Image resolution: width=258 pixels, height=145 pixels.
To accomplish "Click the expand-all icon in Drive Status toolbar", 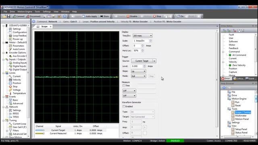I will pyautogui.click(x=224, y=31).
